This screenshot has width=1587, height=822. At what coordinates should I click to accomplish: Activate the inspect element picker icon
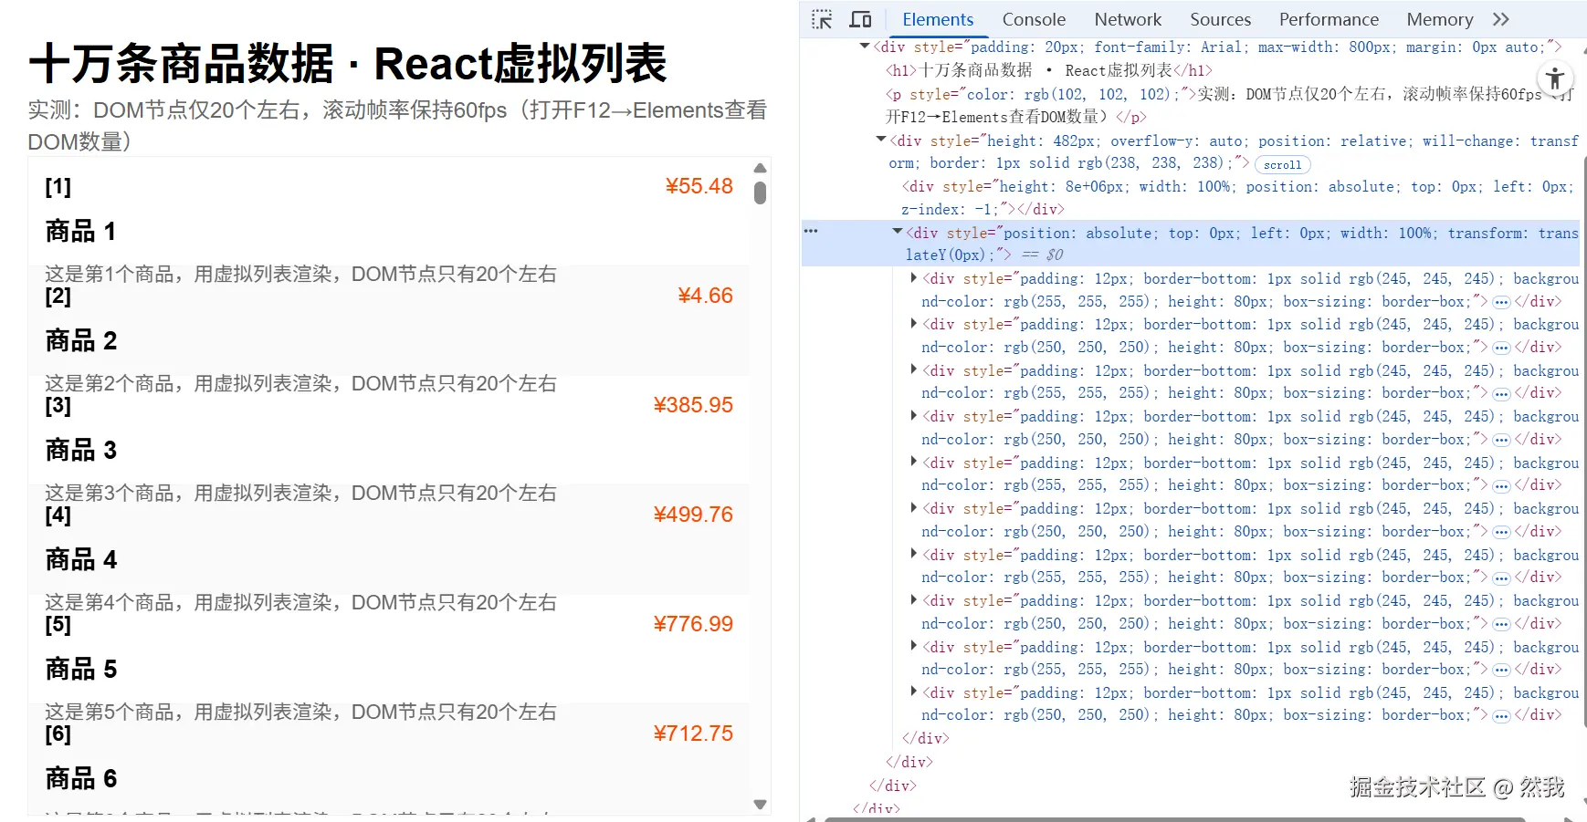click(x=822, y=19)
